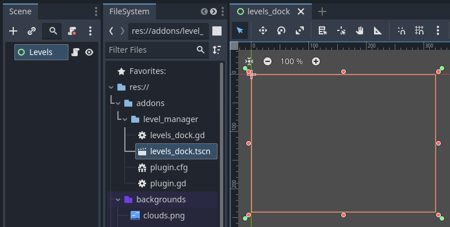450x227 pixels.
Task: Select clouds.png image file
Action: click(x=163, y=216)
